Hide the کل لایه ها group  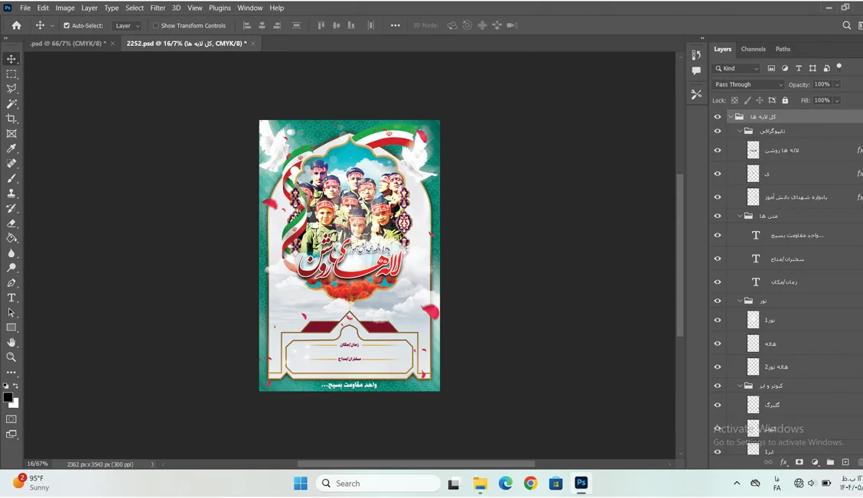717,116
